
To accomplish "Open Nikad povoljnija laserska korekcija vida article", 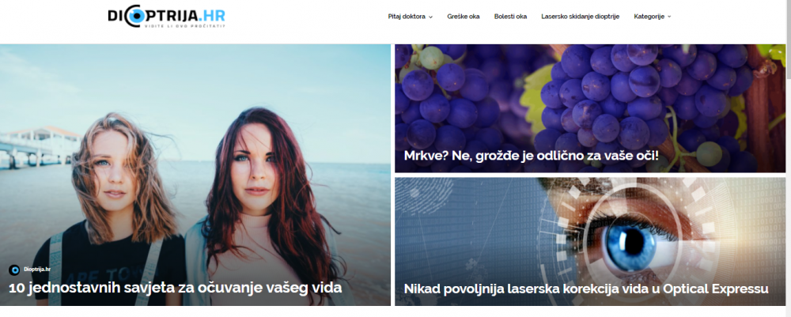I will pos(585,289).
